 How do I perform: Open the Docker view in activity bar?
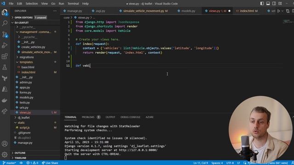point(5,100)
